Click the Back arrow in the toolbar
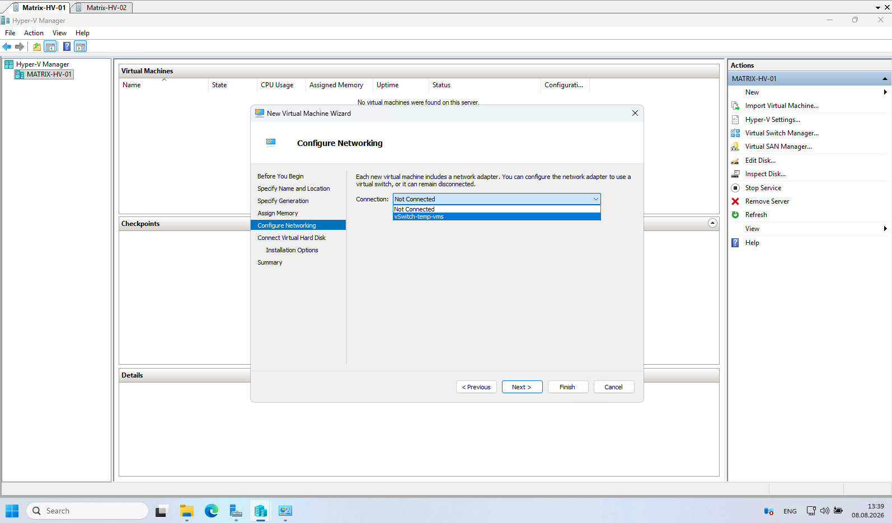This screenshot has width=892, height=523. point(7,46)
